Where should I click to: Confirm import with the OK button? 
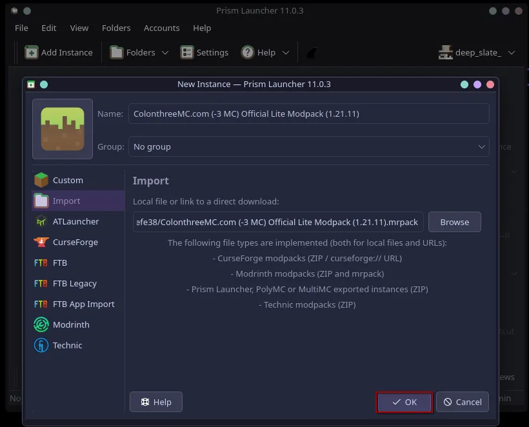click(x=404, y=402)
